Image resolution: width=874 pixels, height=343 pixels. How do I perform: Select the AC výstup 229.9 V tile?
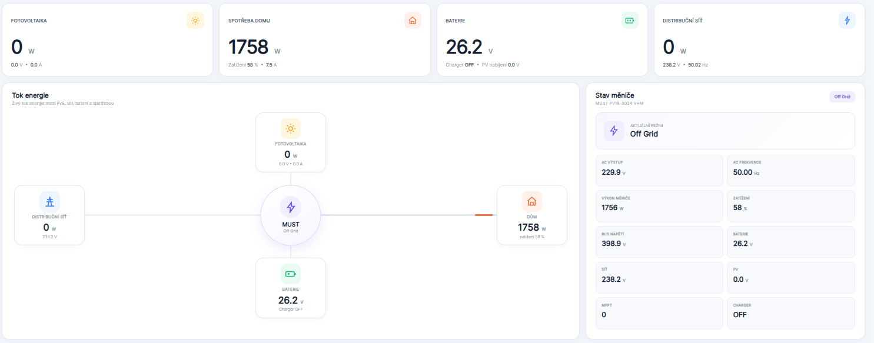point(659,171)
